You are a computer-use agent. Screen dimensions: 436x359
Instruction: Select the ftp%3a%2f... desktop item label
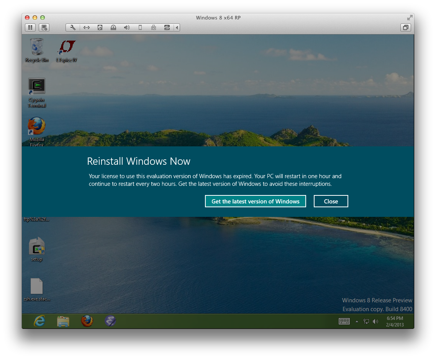(36, 219)
